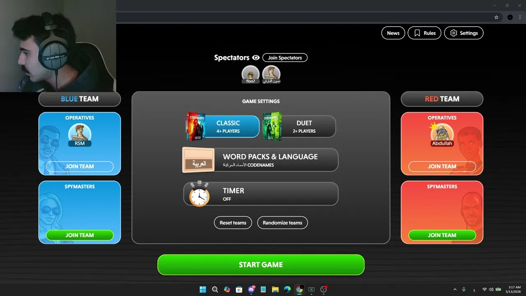Switch the Arabic input language indicator
This screenshot has height=296, width=526.
coord(474,290)
